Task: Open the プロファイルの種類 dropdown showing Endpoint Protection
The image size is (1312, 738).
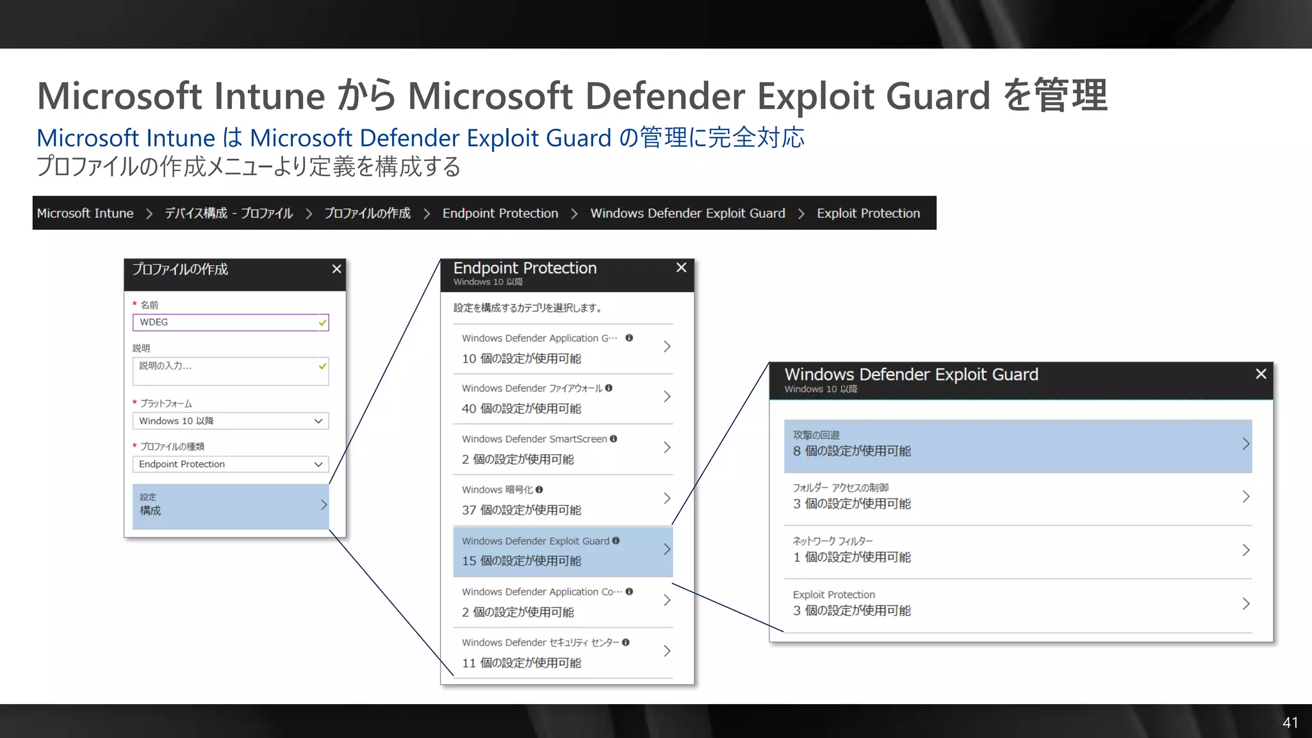Action: 231,464
